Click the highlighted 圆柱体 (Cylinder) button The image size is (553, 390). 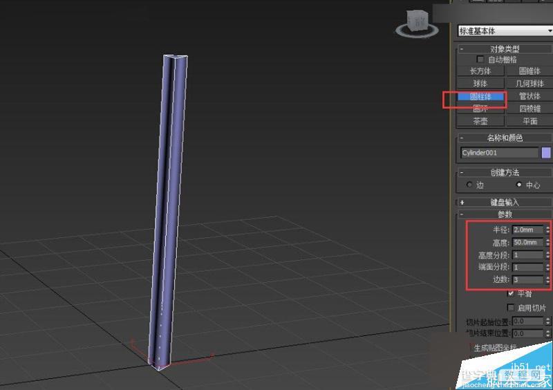coord(480,96)
